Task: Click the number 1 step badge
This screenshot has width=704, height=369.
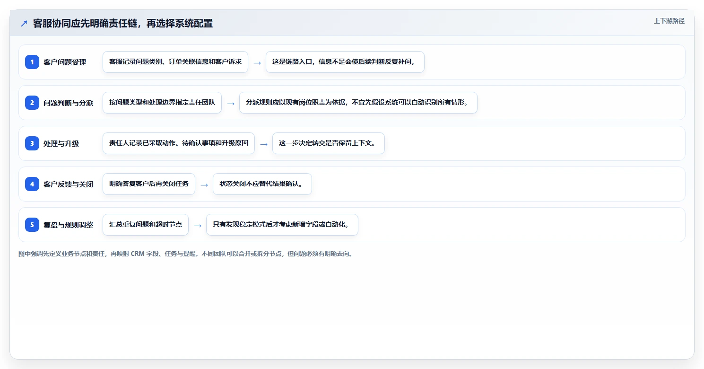Action: click(x=32, y=62)
